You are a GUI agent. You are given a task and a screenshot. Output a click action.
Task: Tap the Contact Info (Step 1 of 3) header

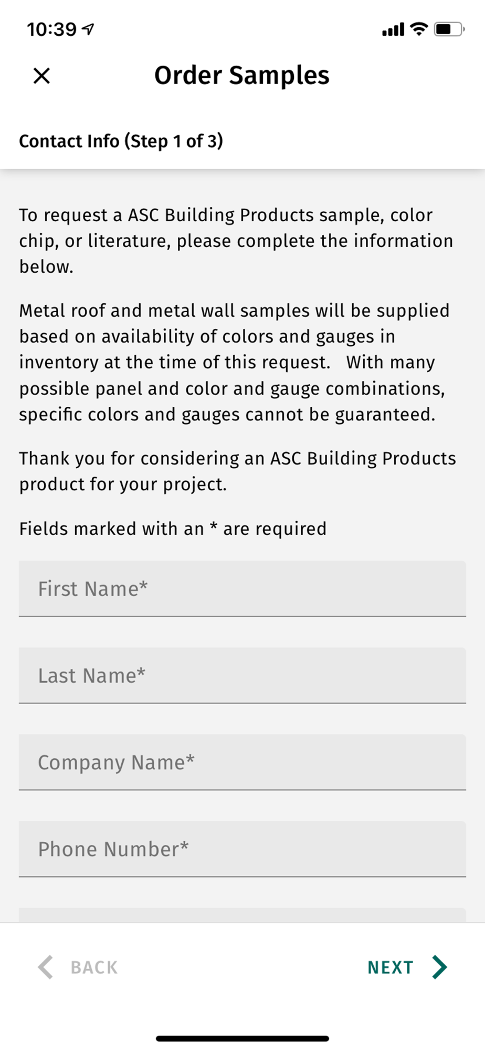tap(121, 141)
